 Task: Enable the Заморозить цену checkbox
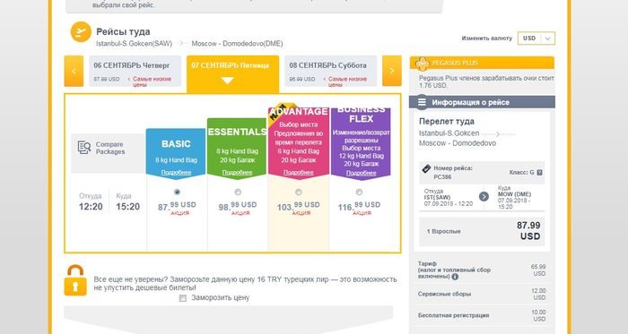[183, 298]
